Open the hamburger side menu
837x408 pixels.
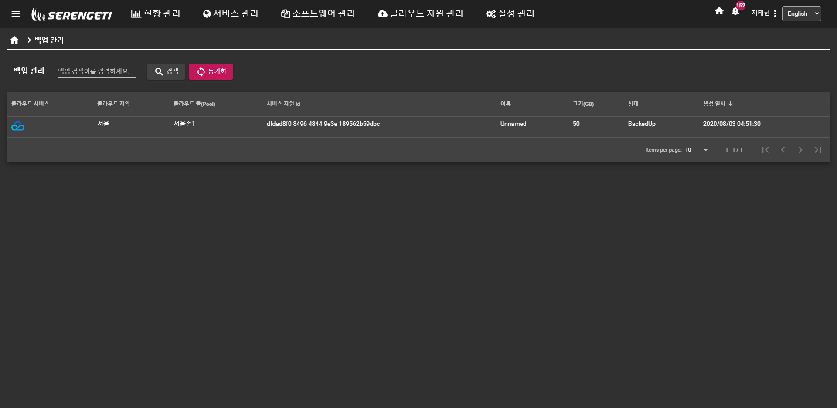(x=16, y=14)
